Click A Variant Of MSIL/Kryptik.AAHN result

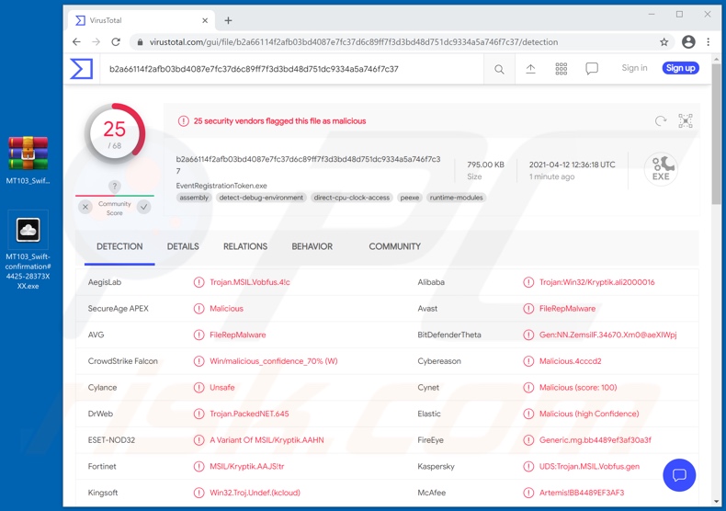[267, 440]
